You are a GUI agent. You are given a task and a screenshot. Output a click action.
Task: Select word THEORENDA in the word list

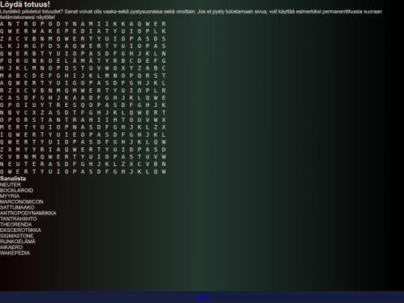(x=16, y=224)
